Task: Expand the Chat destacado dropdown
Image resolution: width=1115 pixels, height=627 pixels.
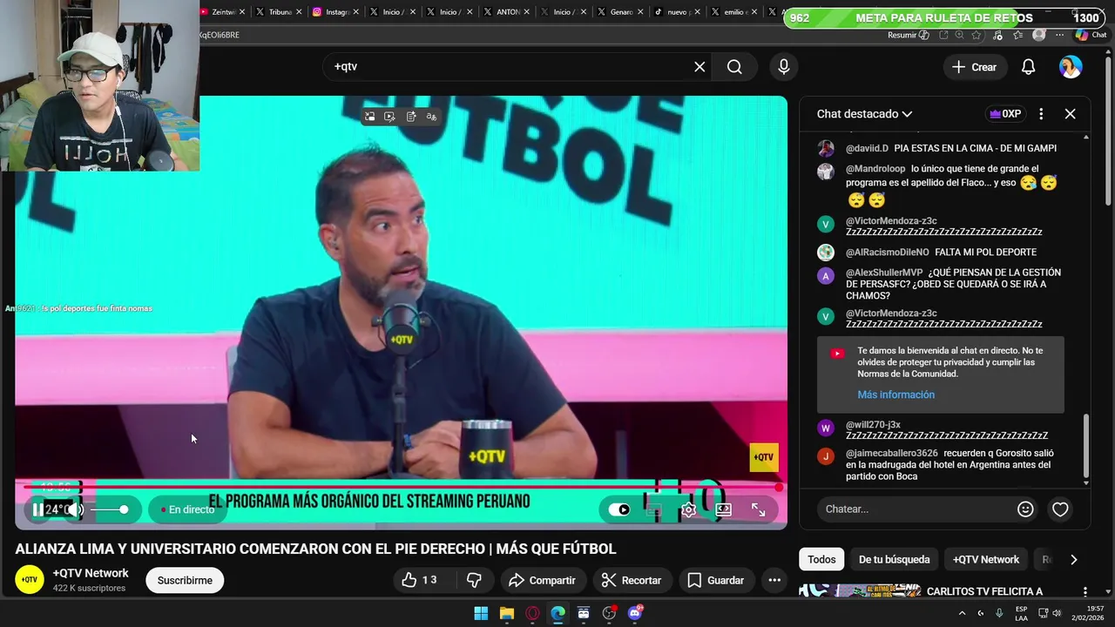Action: tap(864, 114)
